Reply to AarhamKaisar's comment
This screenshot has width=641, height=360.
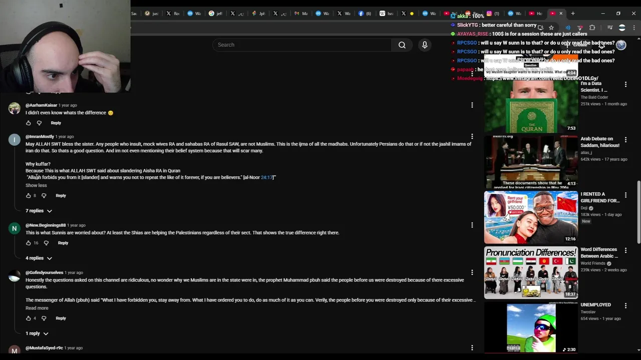point(56,123)
